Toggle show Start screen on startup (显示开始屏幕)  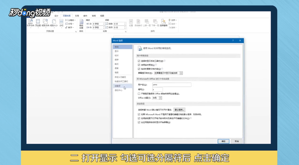coord(139,122)
